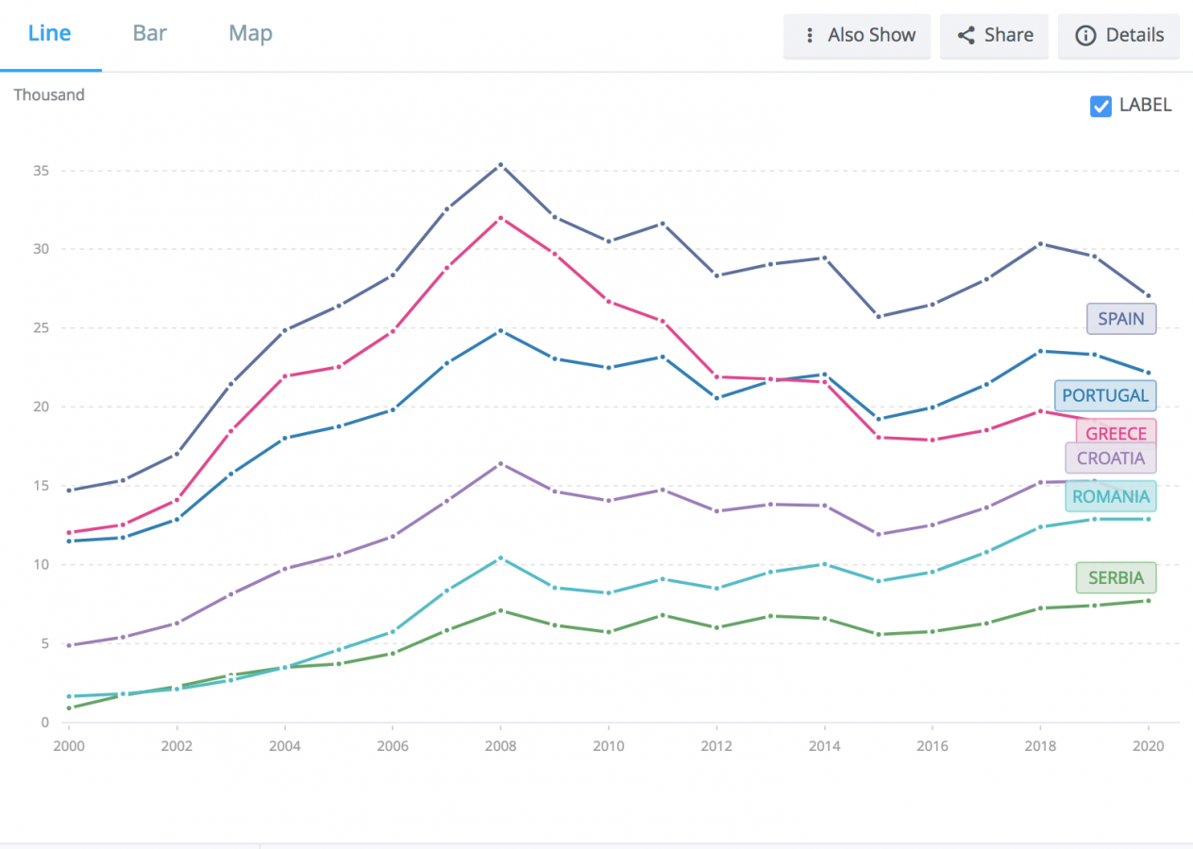Click the SPAIN series label
This screenshot has height=849, width=1193.
click(x=1120, y=319)
